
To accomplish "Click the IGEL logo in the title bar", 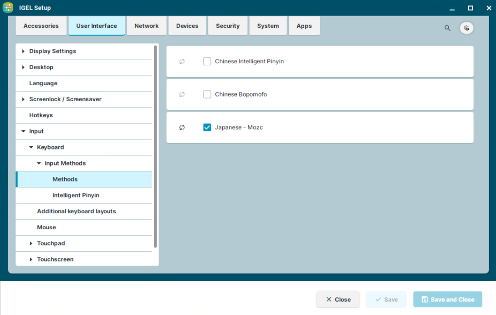I will 8,7.
